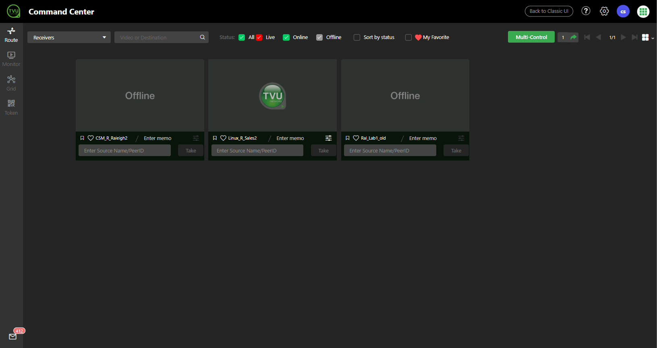Click the page number input box

click(x=563, y=37)
